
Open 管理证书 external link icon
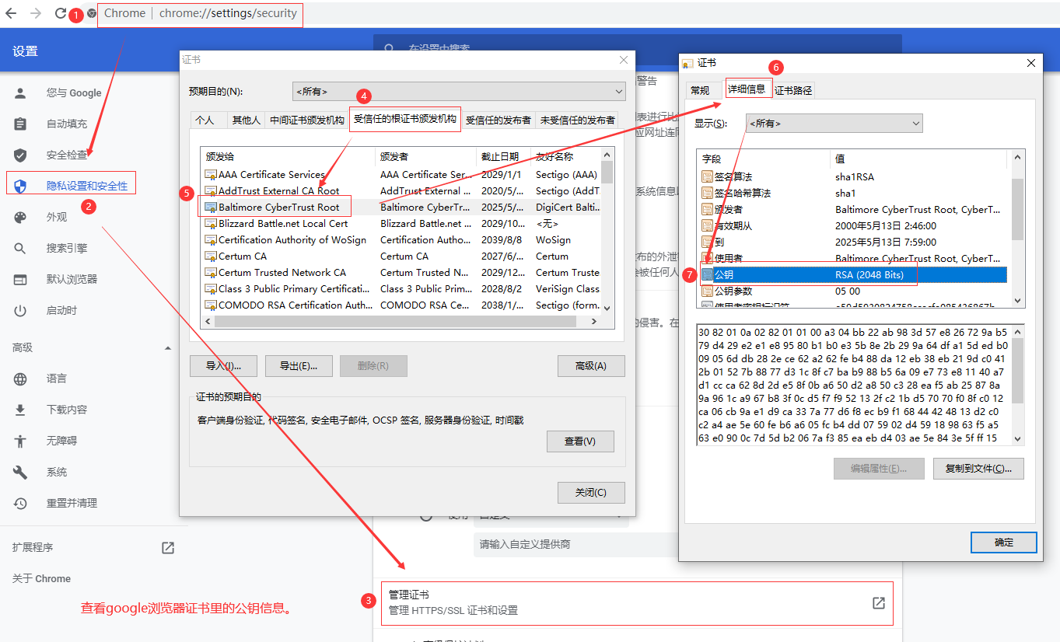879,603
